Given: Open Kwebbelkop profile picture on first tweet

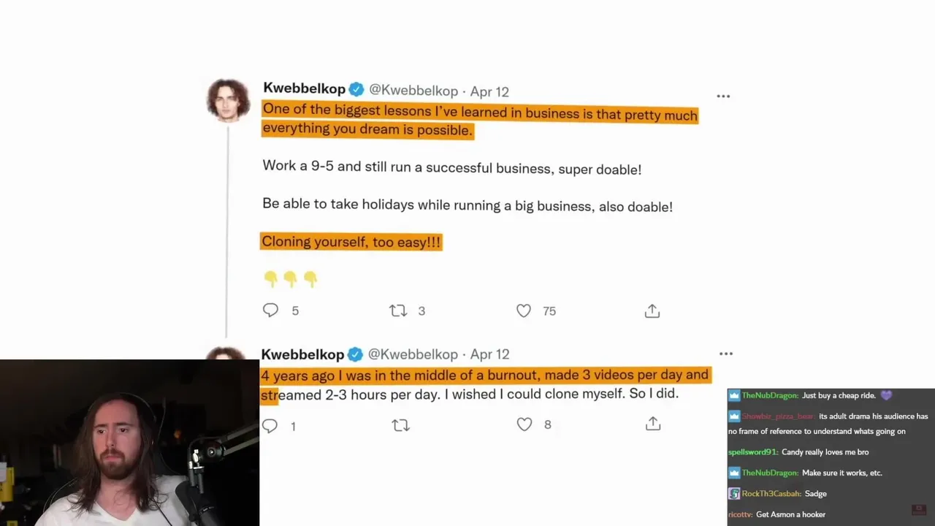Looking at the screenshot, I should point(228,100).
